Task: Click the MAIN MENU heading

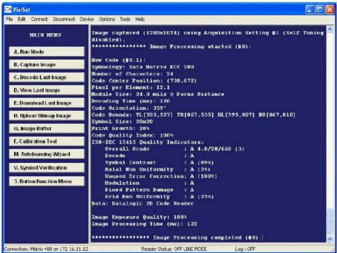Action: click(45, 35)
